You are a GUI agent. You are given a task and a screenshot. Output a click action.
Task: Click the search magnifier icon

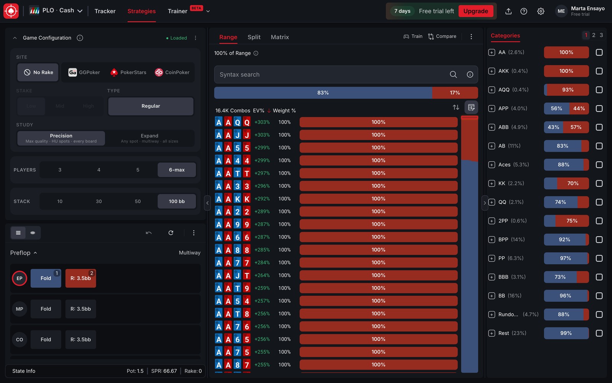(453, 75)
